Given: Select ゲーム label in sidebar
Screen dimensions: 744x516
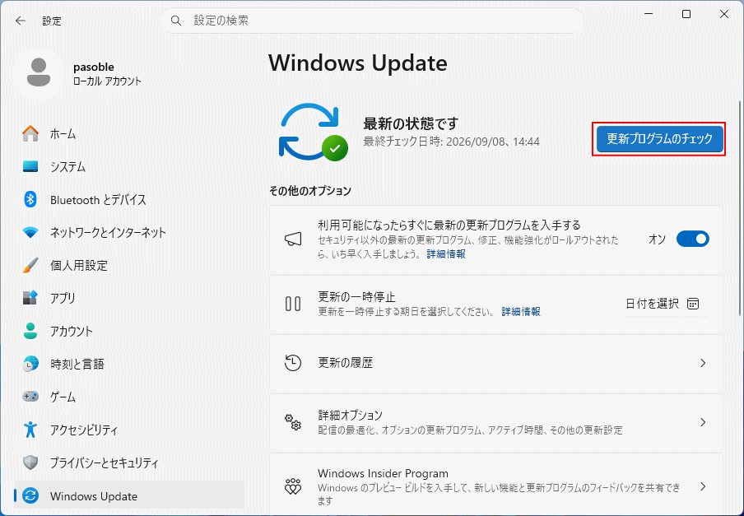Looking at the screenshot, I should [63, 397].
